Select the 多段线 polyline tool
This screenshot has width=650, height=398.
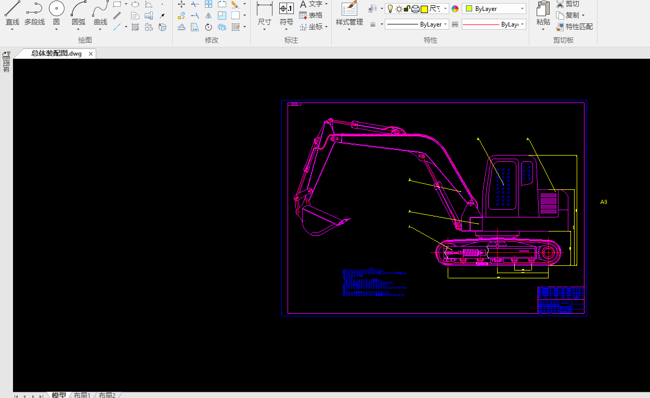click(34, 9)
